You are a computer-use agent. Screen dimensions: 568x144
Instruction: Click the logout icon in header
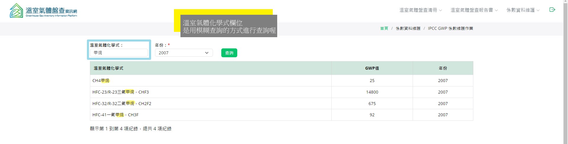coord(552,10)
